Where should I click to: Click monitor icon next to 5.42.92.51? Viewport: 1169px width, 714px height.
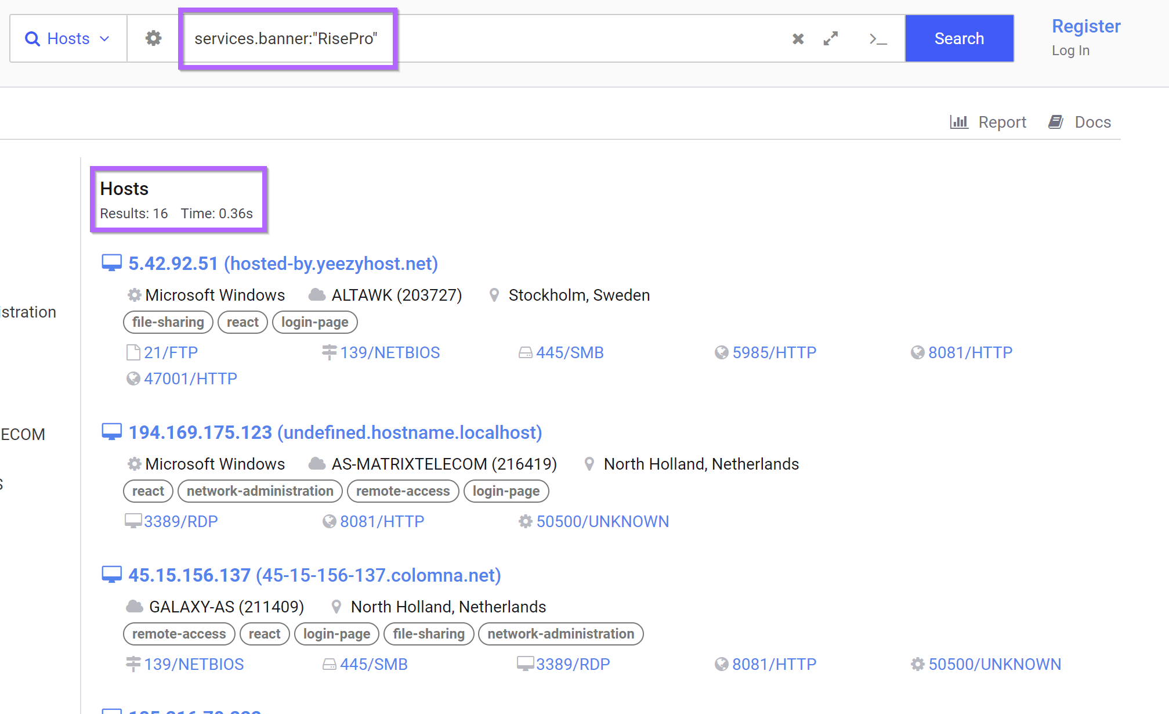(x=111, y=264)
